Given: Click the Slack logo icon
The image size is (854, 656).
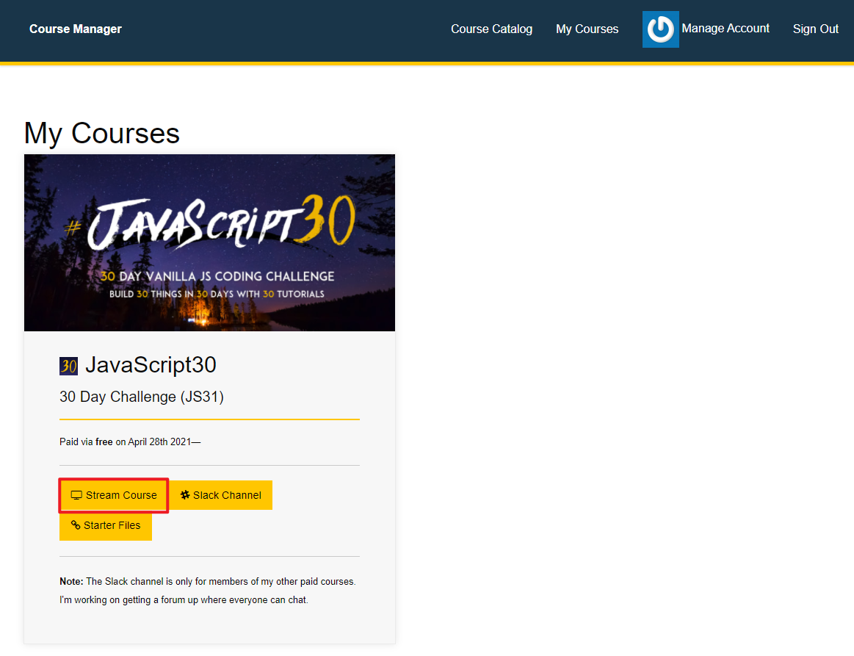Looking at the screenshot, I should [x=185, y=495].
